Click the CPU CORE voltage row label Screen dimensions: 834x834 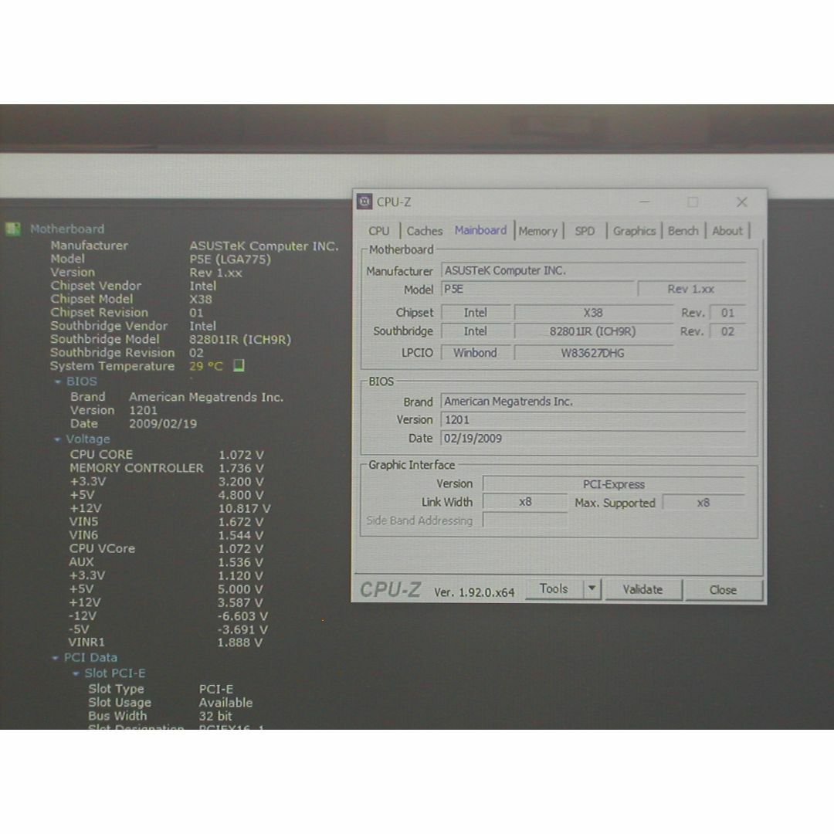[x=101, y=455]
